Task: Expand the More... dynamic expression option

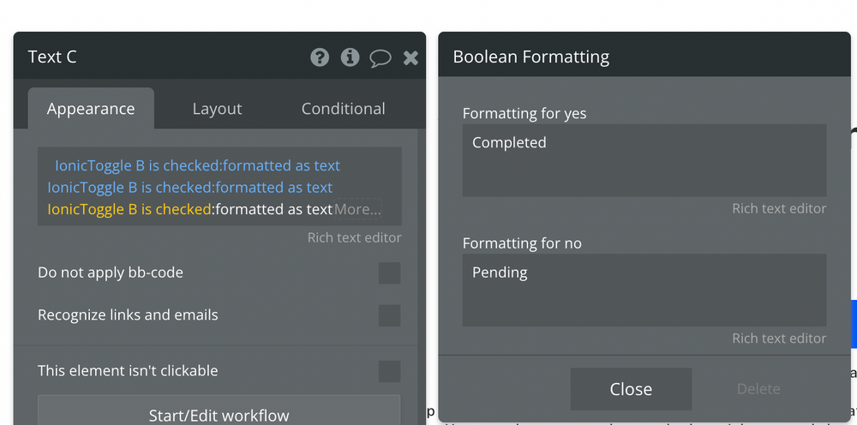Action: coord(357,209)
